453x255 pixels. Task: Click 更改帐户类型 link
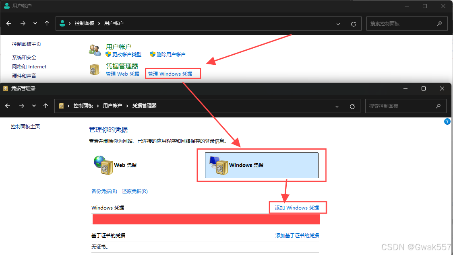point(127,55)
